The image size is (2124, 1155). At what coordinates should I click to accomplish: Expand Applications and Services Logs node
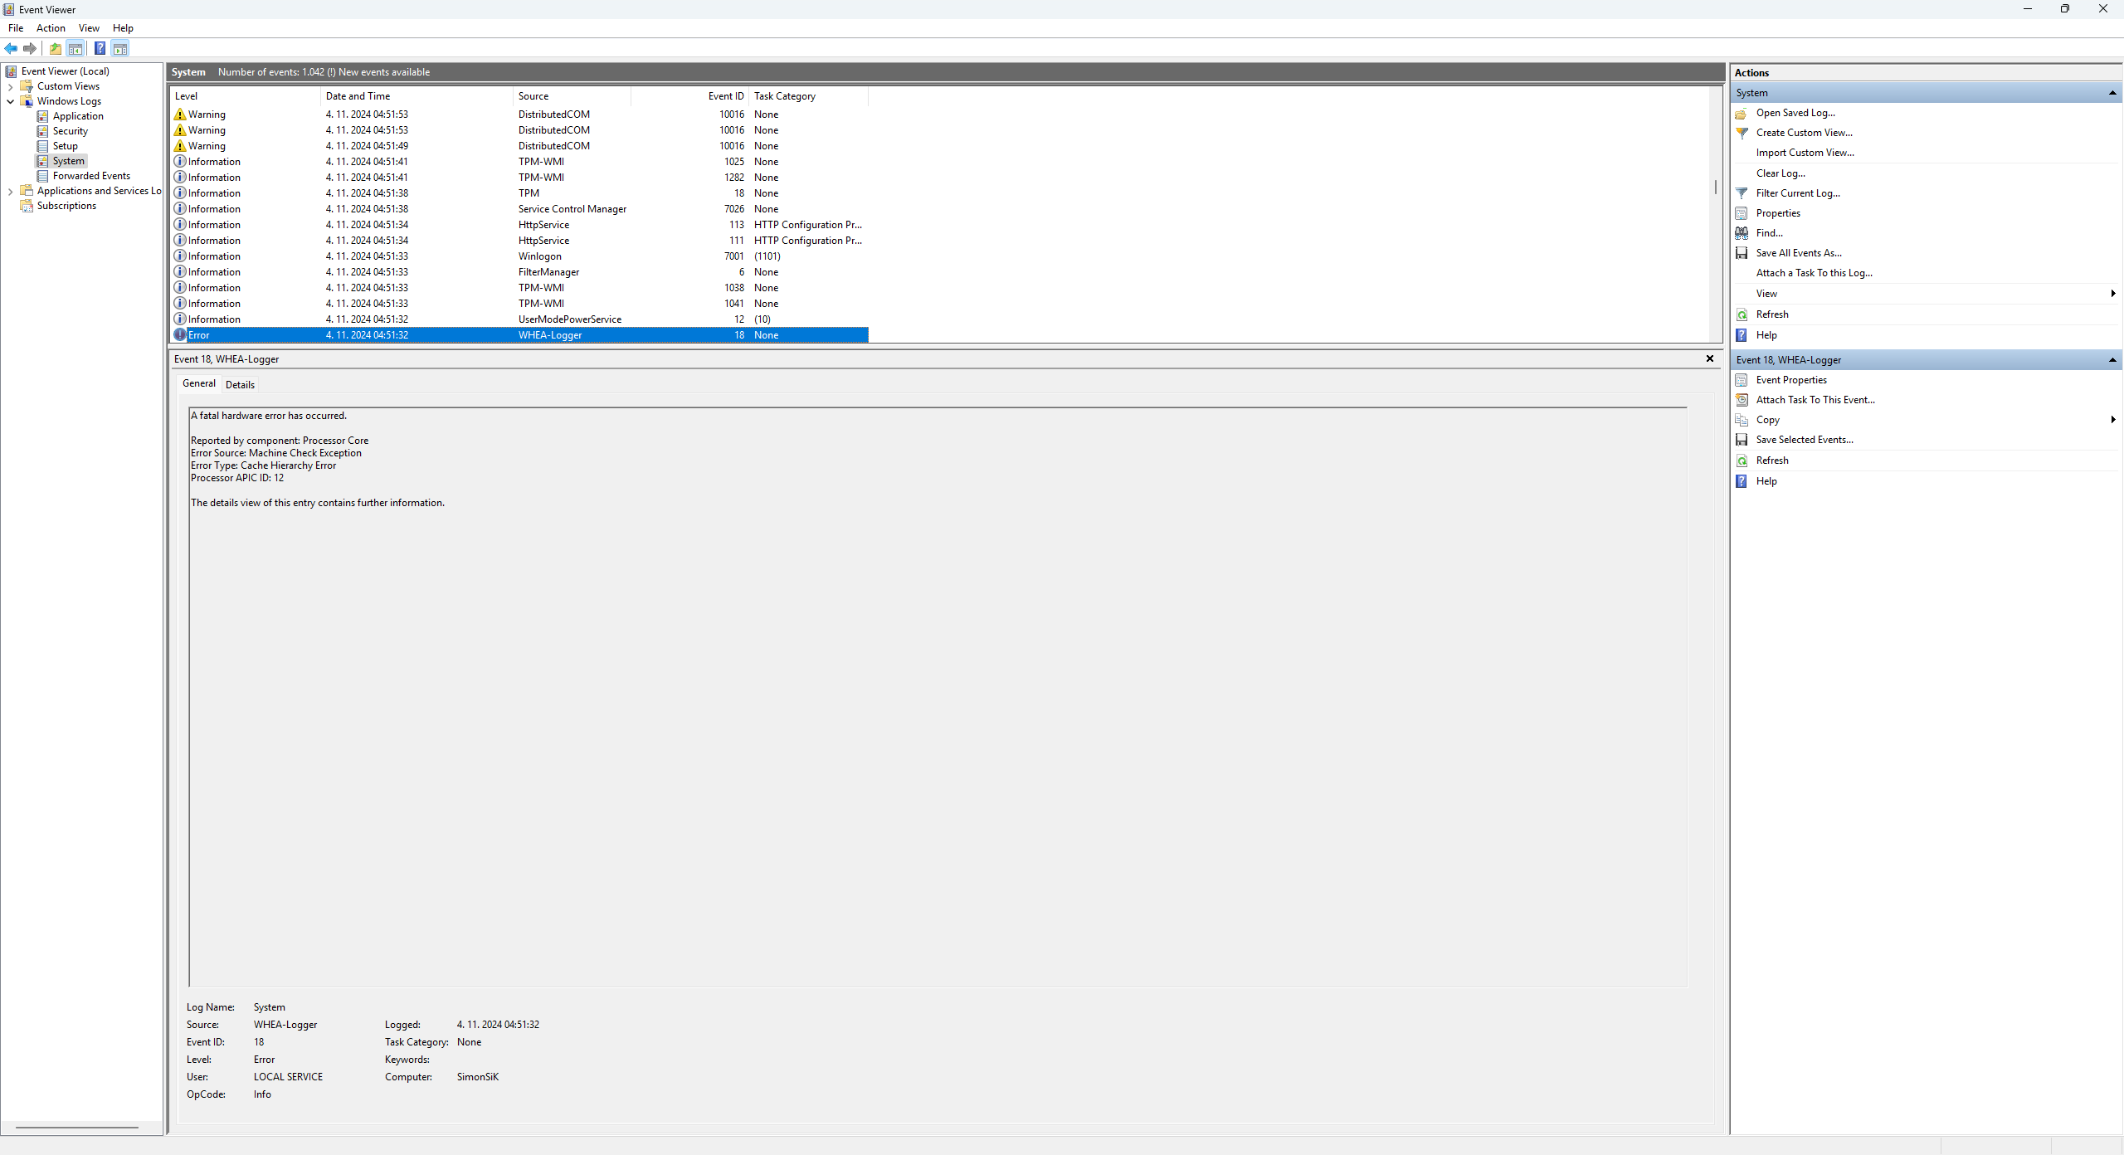pyautogui.click(x=10, y=191)
